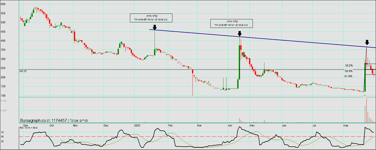
Task: Click the Mar month label on time axis
Action: 199,125
